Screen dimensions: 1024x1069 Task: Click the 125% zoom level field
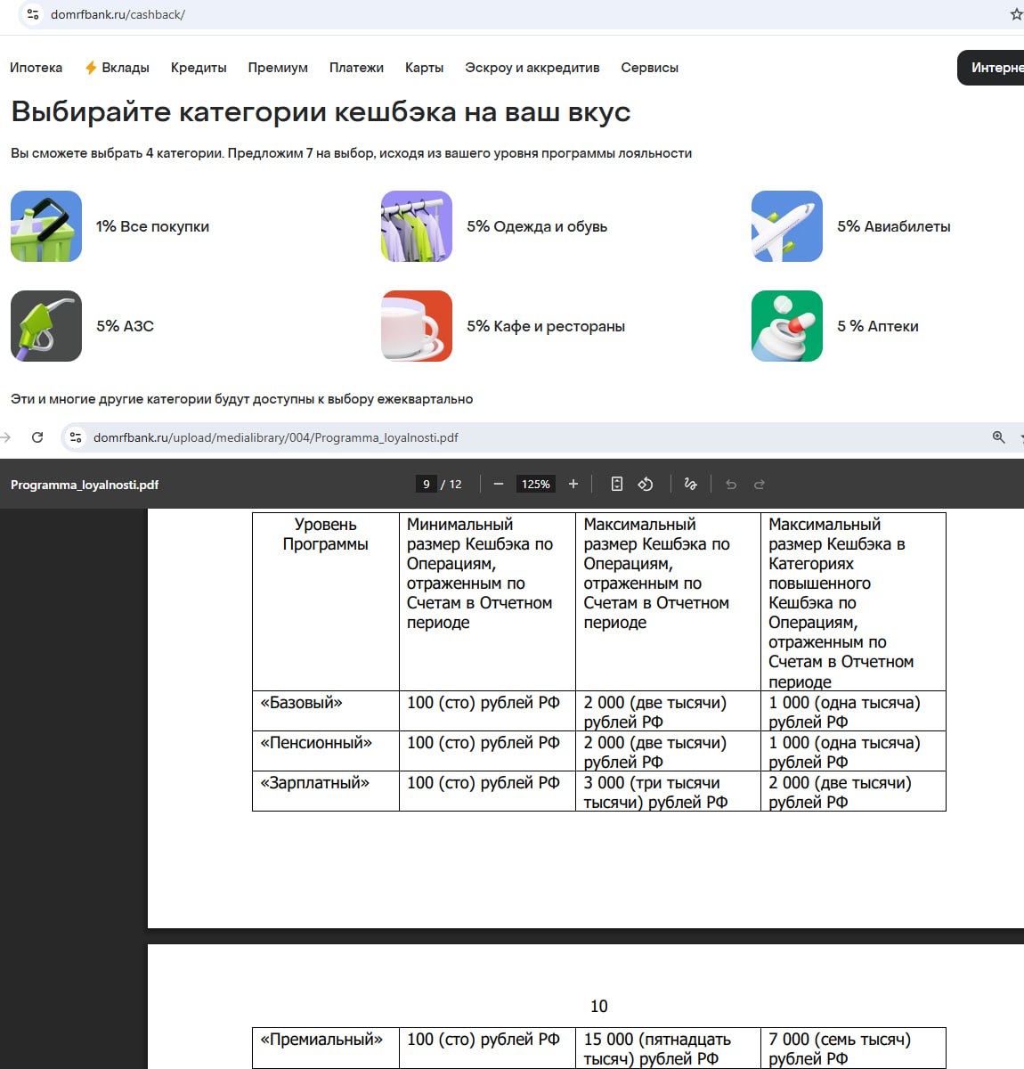535,484
